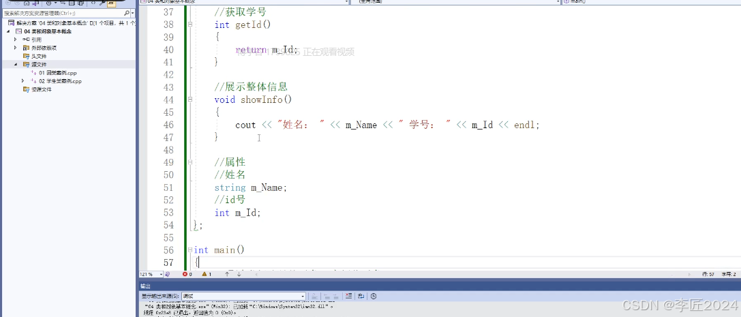Image resolution: width=741 pixels, height=317 pixels.
Task: Click the comment '//展示整体信息'
Action: pyautogui.click(x=251, y=87)
